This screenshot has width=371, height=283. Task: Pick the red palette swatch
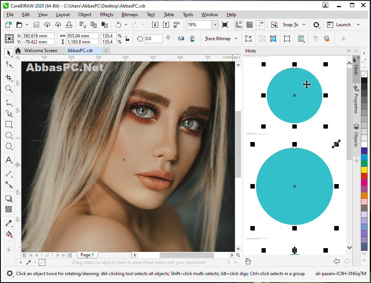coord(364,176)
